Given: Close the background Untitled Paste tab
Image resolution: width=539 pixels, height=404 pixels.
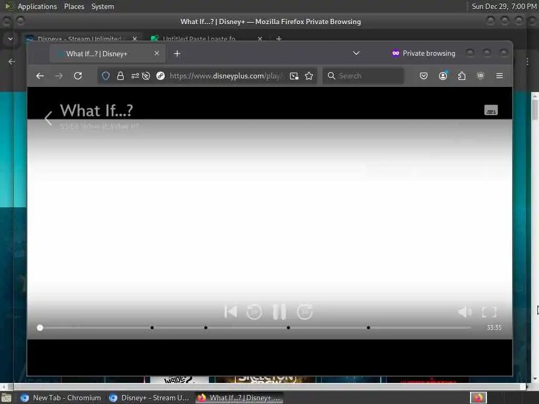Looking at the screenshot, I should click(x=260, y=38).
